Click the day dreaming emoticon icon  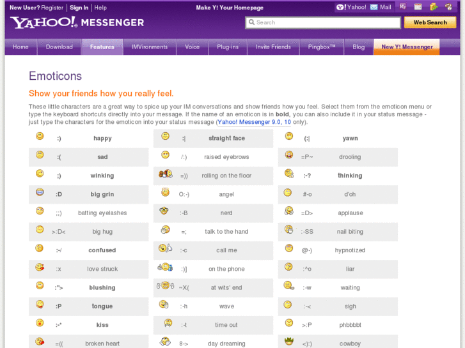click(x=165, y=342)
